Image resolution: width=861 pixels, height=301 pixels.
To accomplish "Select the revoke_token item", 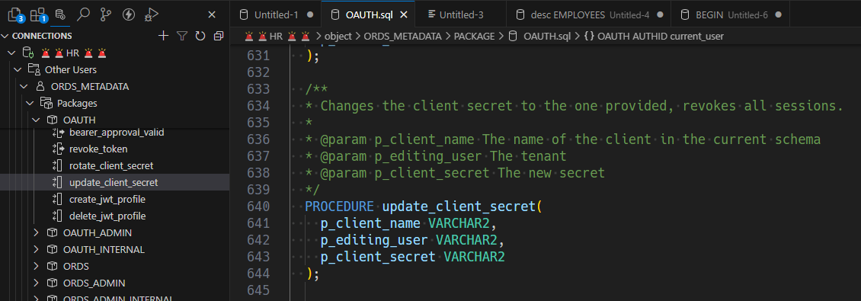I will (x=98, y=149).
